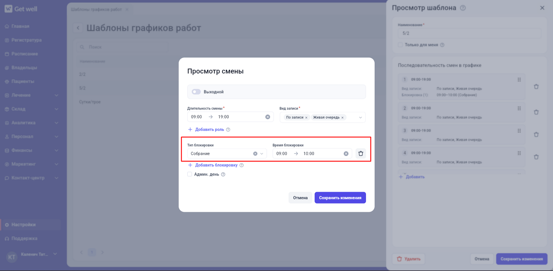The height and width of the screenshot is (271, 553).
Task: Click the Get well logo
Action: click(x=21, y=9)
